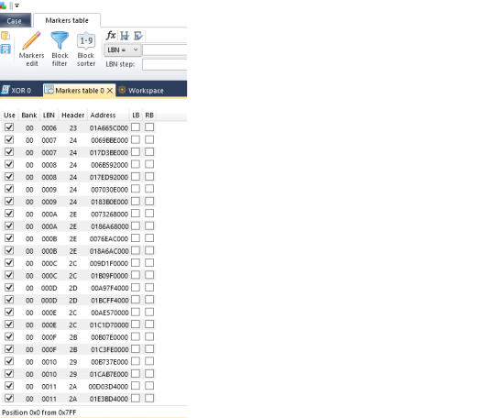Select address cell 01B09F0000
The height and width of the screenshot is (418, 504).
click(109, 276)
